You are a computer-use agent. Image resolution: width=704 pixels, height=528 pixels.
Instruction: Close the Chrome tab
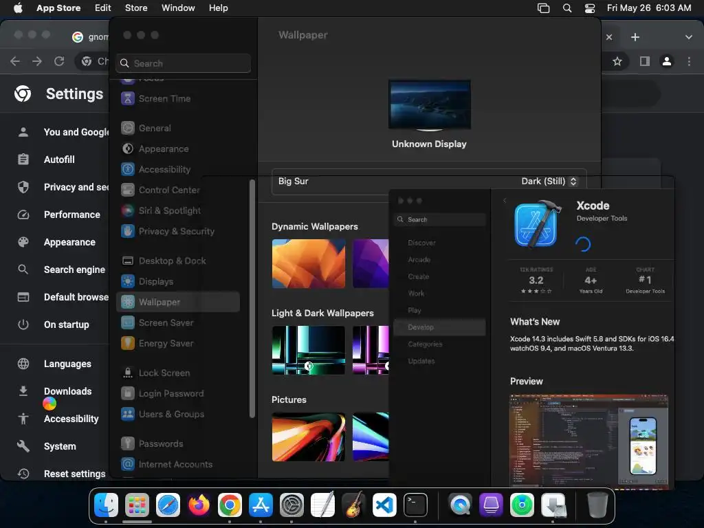[x=609, y=37]
